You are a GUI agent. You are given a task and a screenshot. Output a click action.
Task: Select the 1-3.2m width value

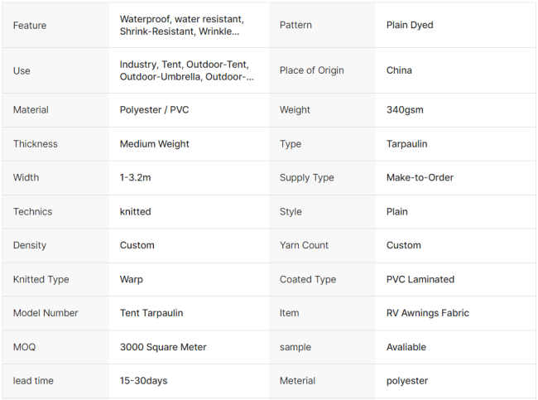pyautogui.click(x=137, y=177)
